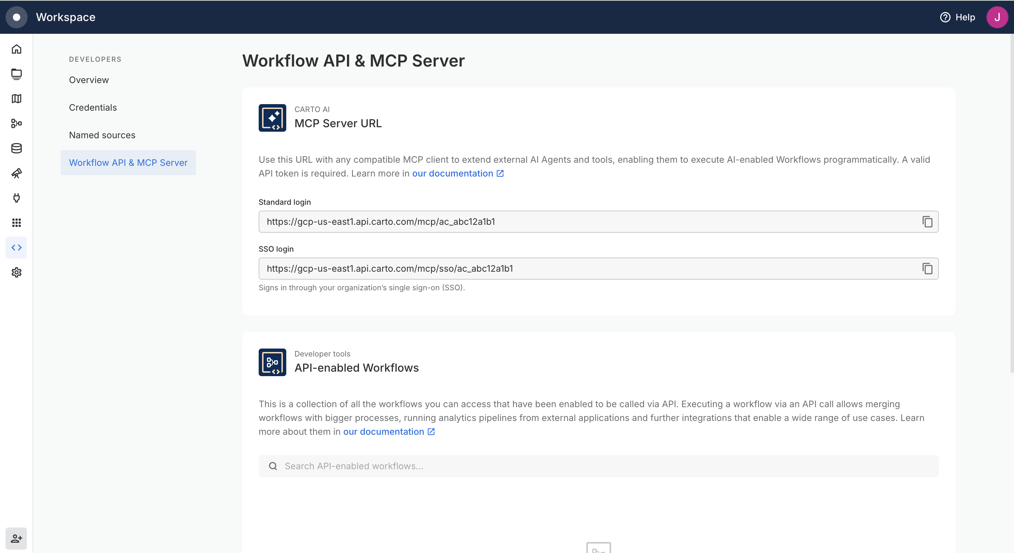Open the Data Observatory telescope icon

pyautogui.click(x=16, y=173)
